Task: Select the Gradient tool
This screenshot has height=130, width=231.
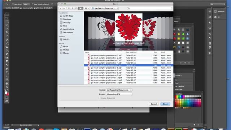Action: 7,58
